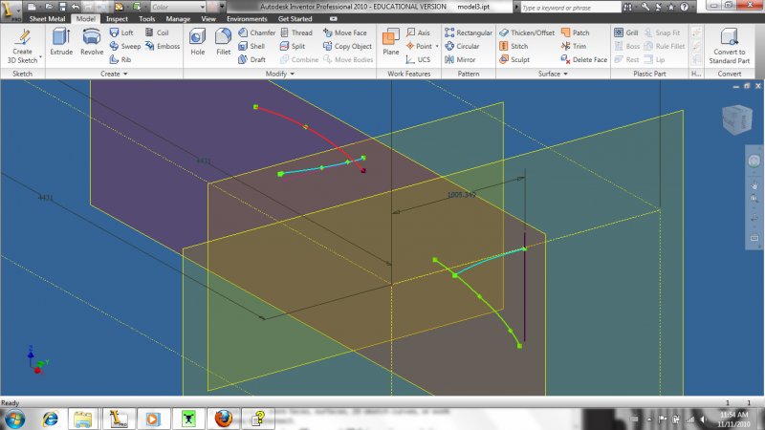The image size is (765, 430).
Task: Open the Inspect ribbon tab
Action: click(117, 18)
